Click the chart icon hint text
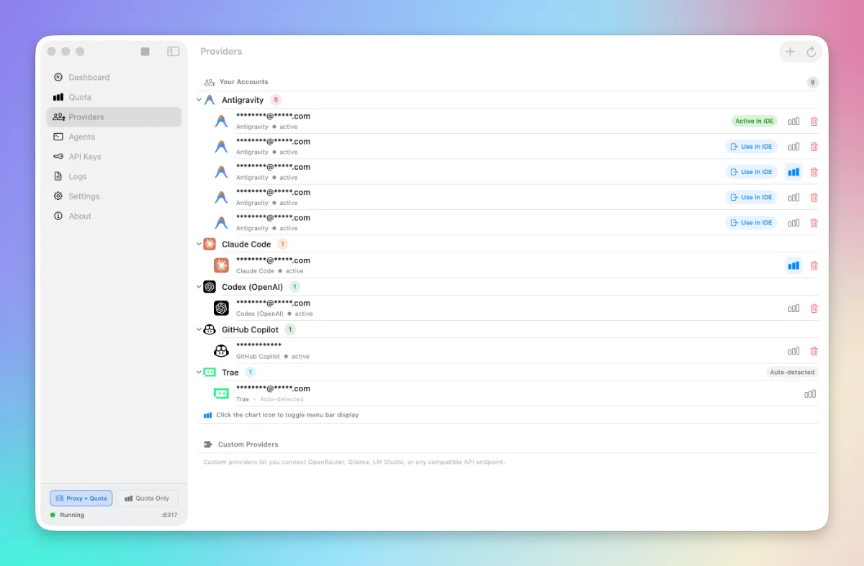 [x=287, y=415]
